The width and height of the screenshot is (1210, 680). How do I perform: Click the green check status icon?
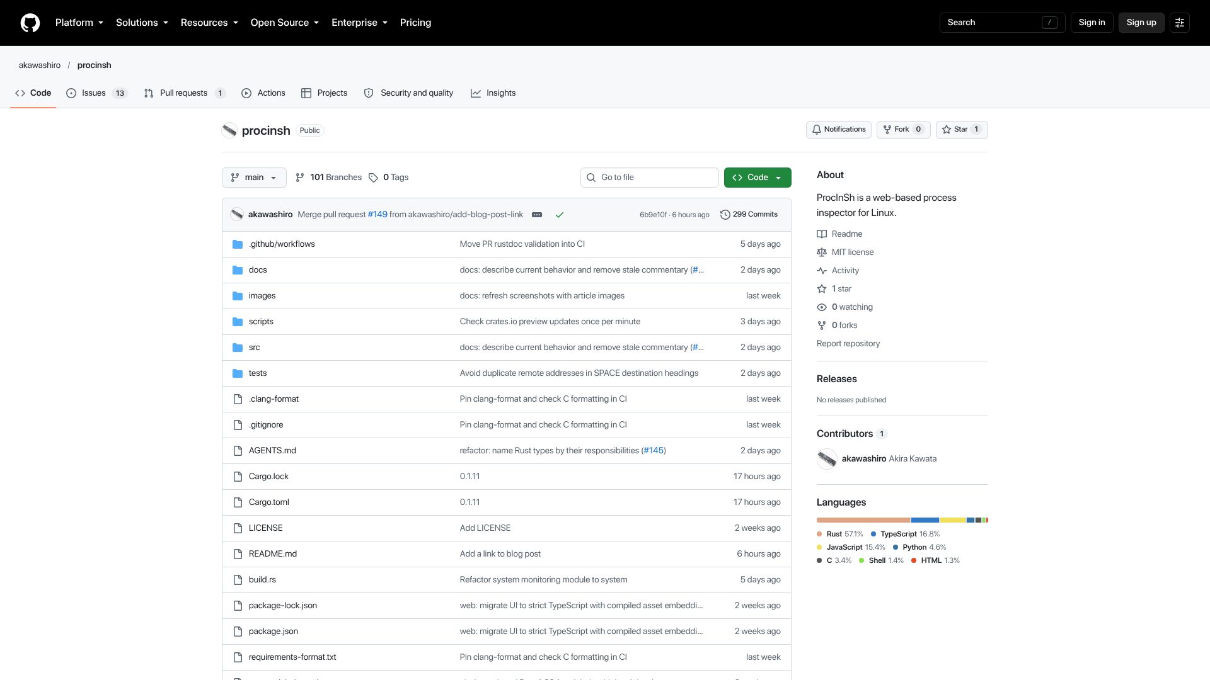pos(559,215)
